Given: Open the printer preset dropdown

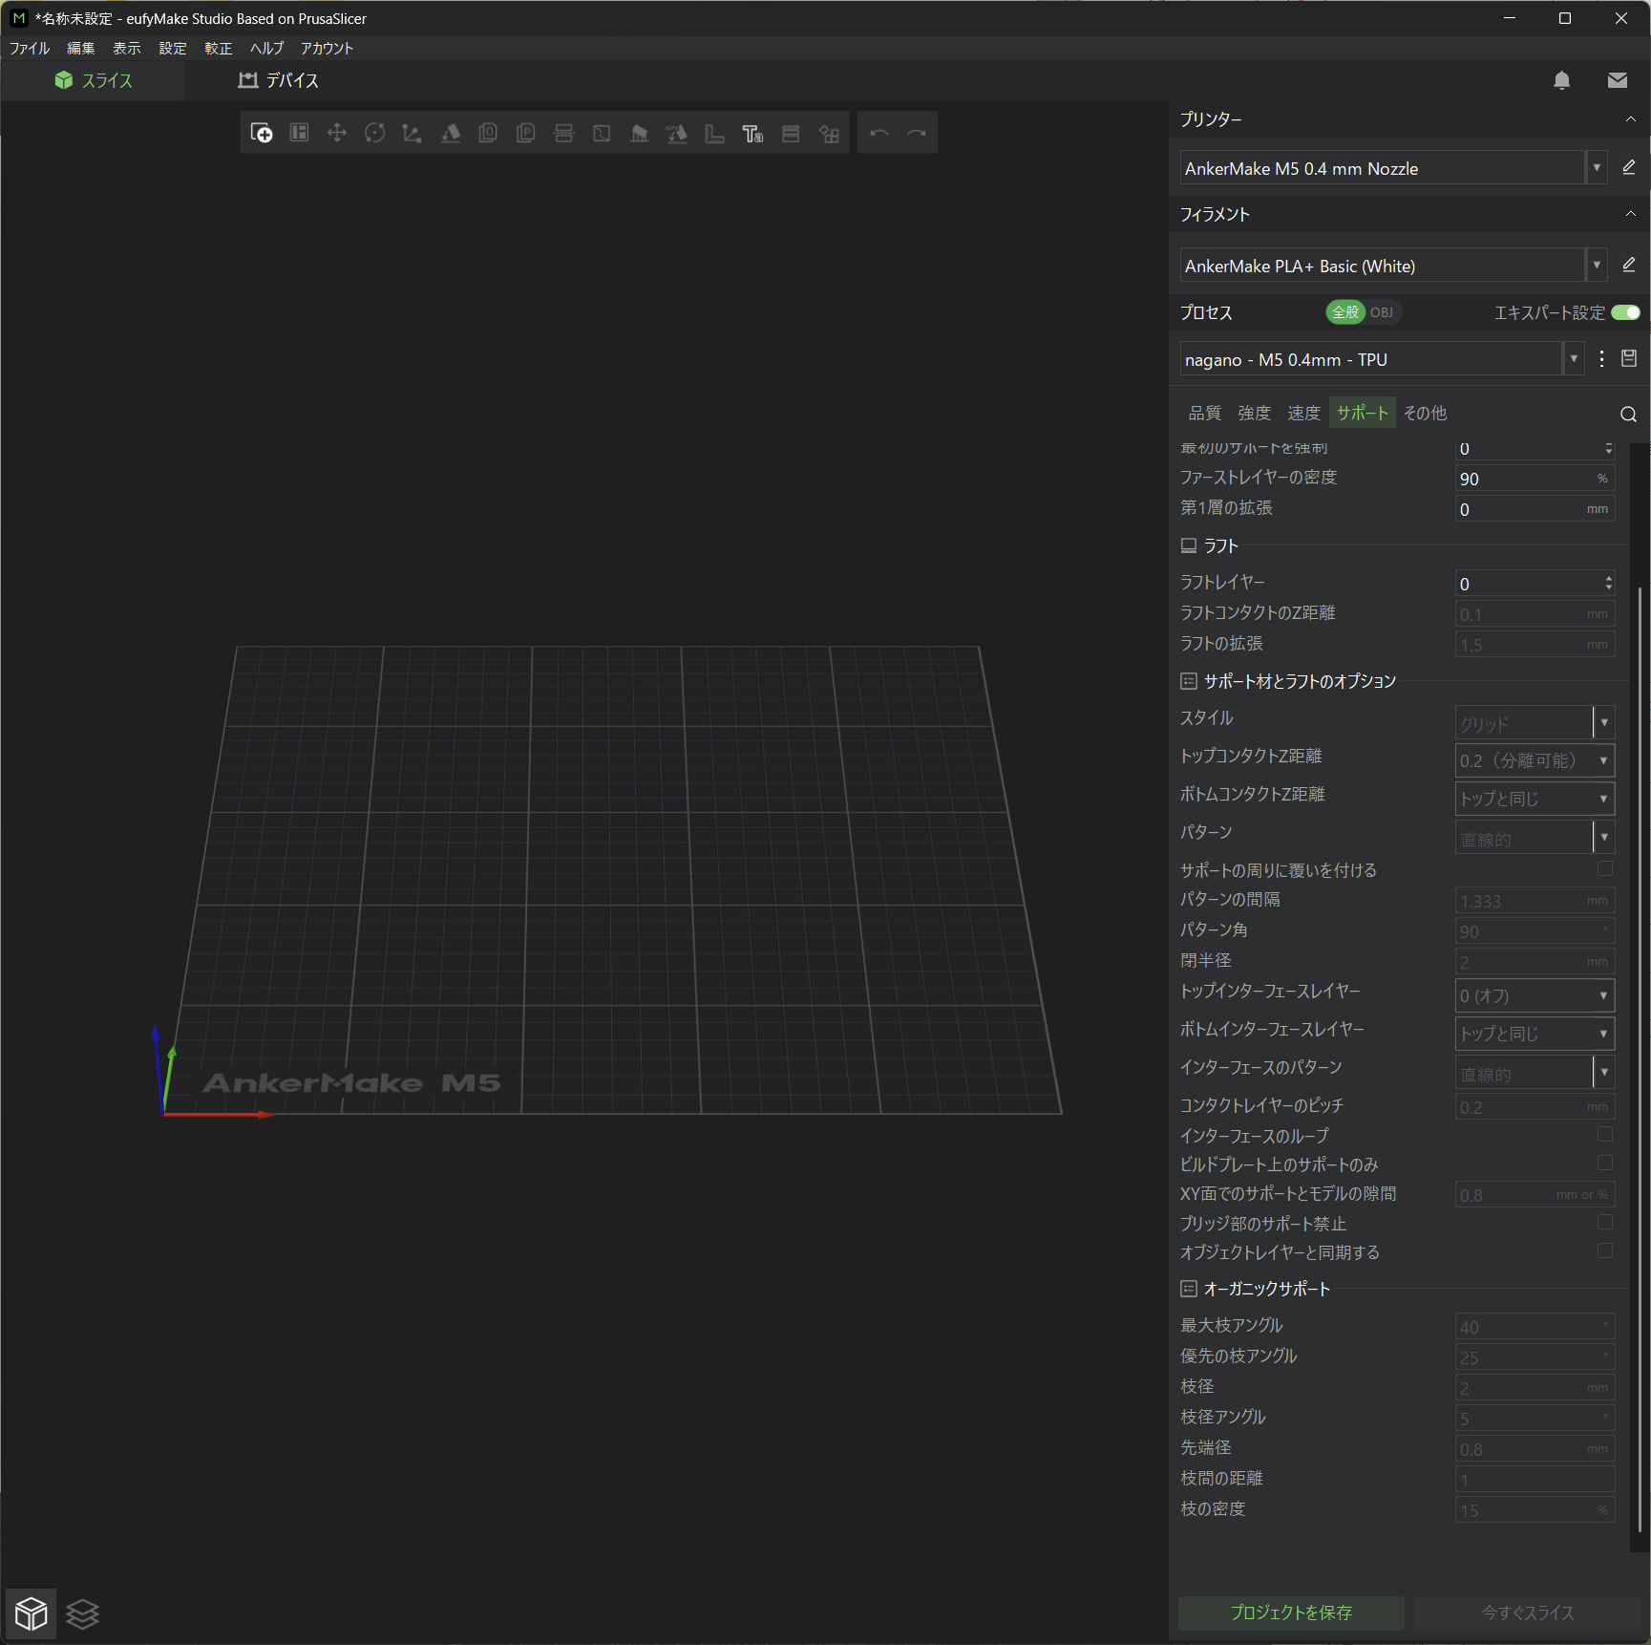Looking at the screenshot, I should [x=1596, y=168].
